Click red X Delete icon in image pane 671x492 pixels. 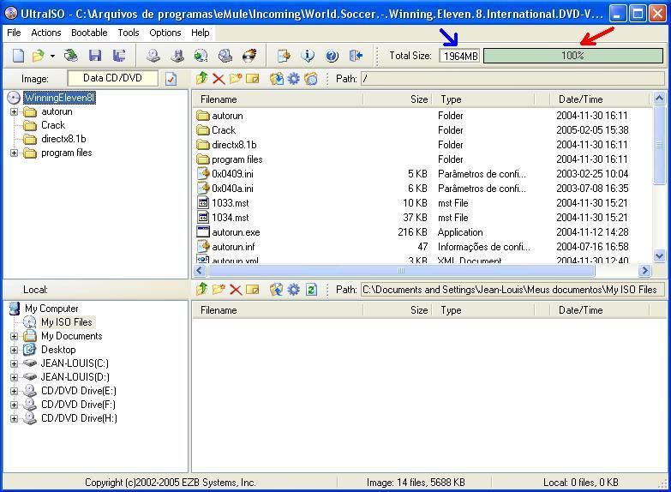coord(219,79)
